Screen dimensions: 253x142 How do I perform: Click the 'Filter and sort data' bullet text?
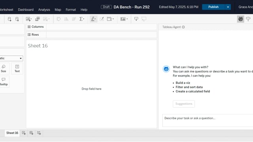[189, 87]
